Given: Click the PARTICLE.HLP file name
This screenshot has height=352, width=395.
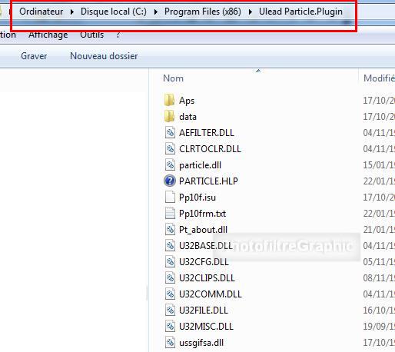Looking at the screenshot, I should 208,181.
